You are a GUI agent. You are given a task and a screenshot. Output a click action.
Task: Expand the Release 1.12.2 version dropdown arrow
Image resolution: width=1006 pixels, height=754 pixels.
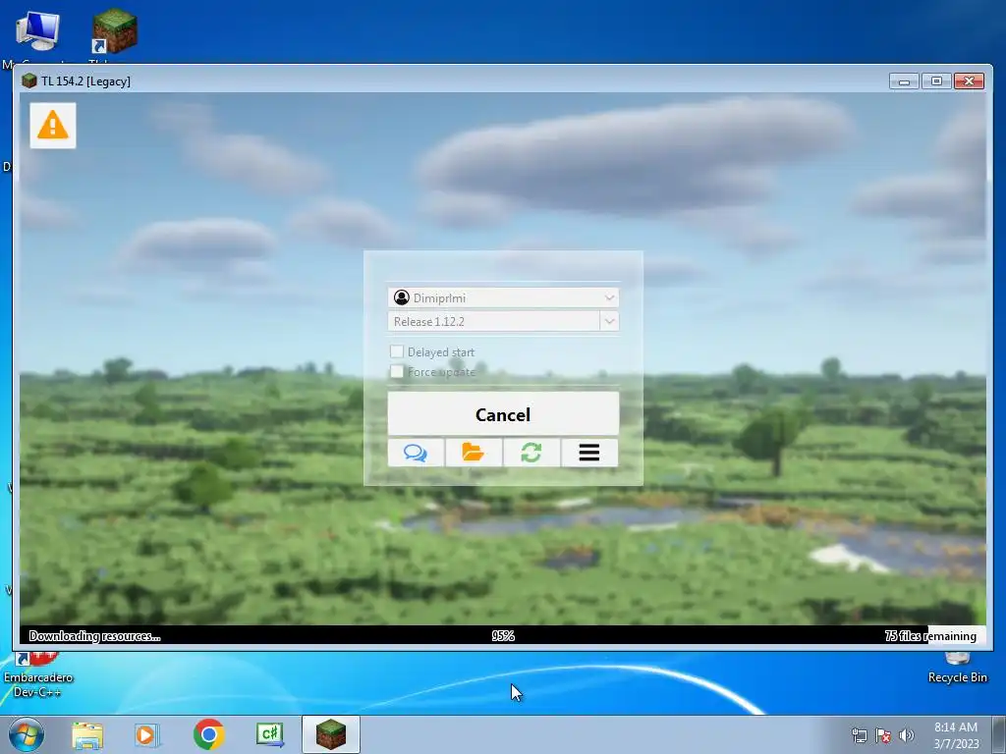tap(609, 321)
